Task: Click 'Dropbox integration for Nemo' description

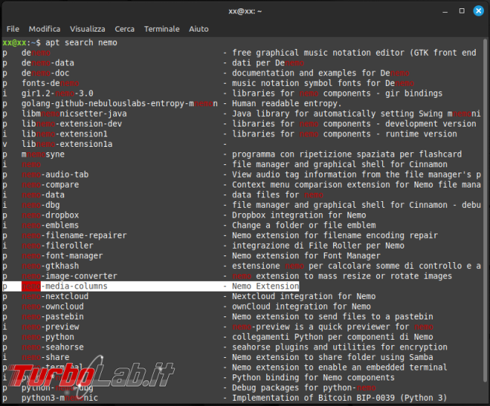Action: 299,215
